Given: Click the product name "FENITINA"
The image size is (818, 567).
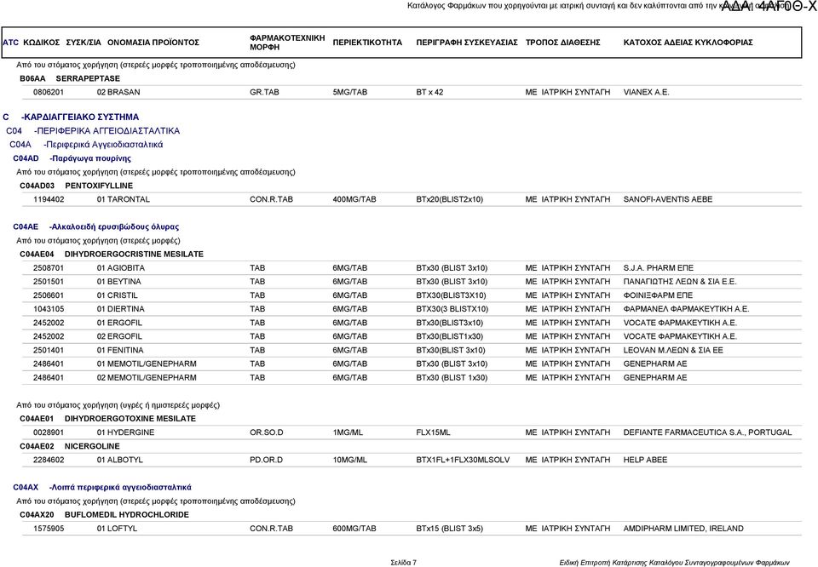Looking at the screenshot, I should [125, 350].
